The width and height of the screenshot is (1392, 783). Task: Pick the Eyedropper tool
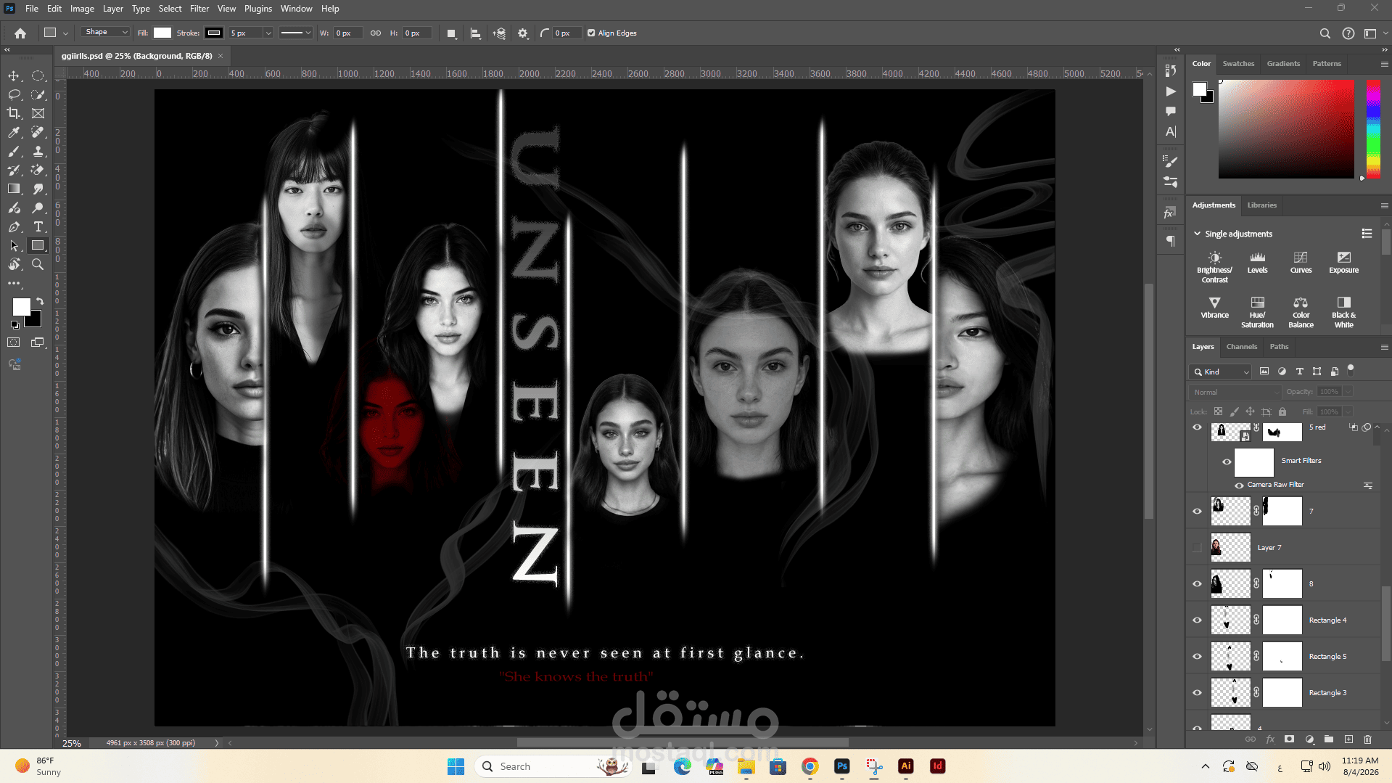(14, 132)
